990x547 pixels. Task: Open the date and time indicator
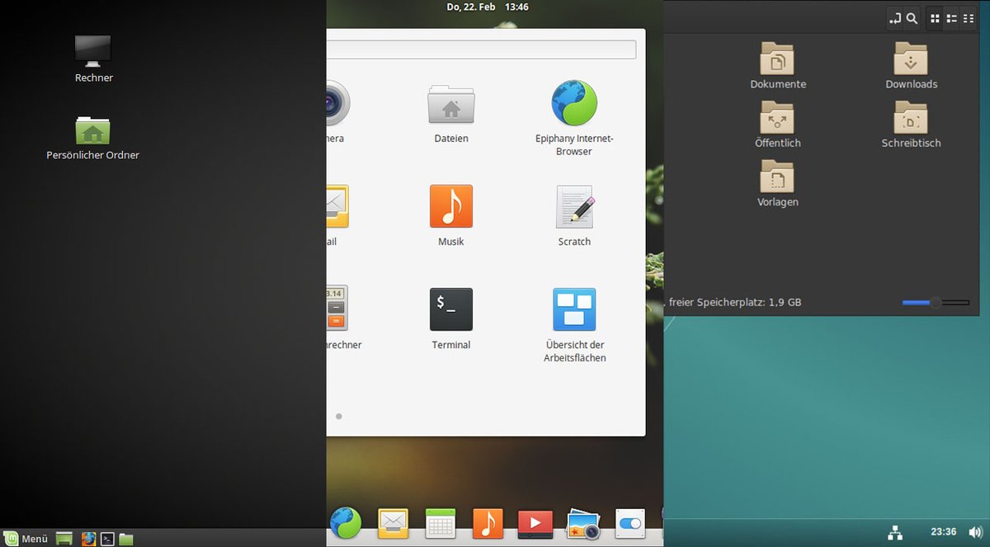point(487,7)
